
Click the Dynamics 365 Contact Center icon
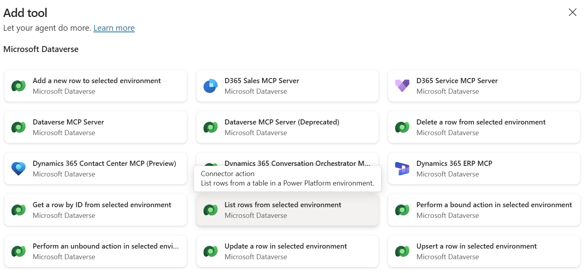coord(18,169)
